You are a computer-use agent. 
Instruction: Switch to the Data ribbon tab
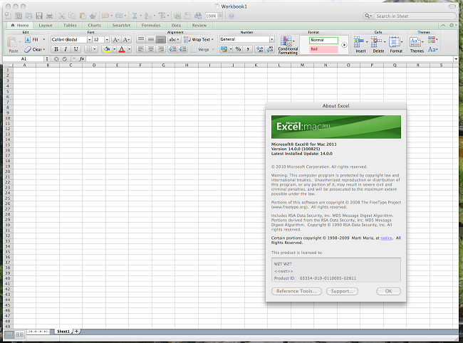[x=176, y=26]
